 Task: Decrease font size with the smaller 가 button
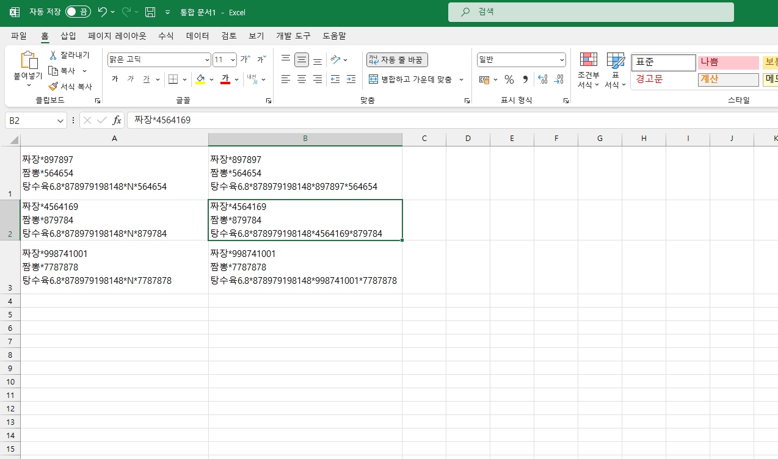tap(261, 59)
